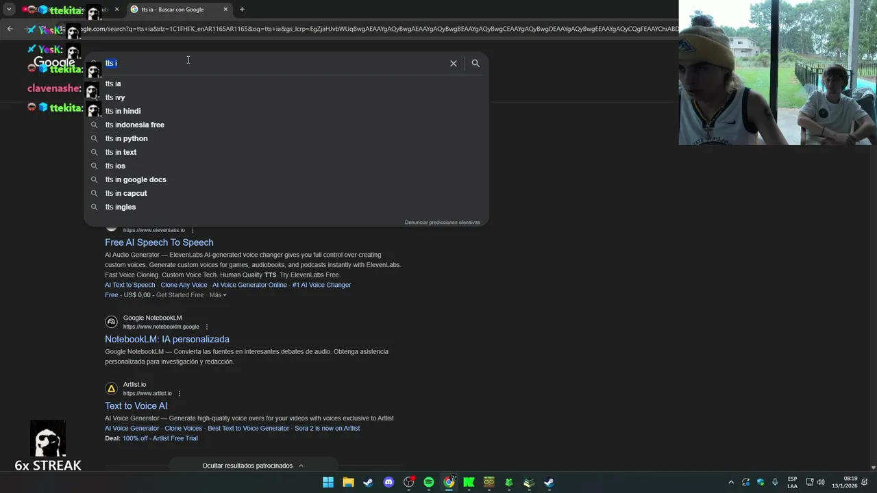The image size is (877, 493).
Task: Click the Google NotebookLM favicon
Action: [x=111, y=322]
